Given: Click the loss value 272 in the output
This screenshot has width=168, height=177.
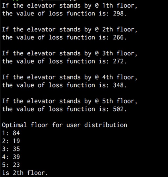Looking at the screenshot, I should tap(118, 62).
